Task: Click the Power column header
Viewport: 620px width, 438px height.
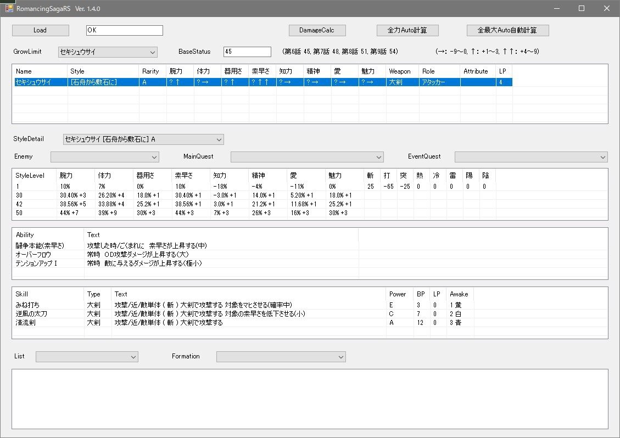Action: (399, 294)
